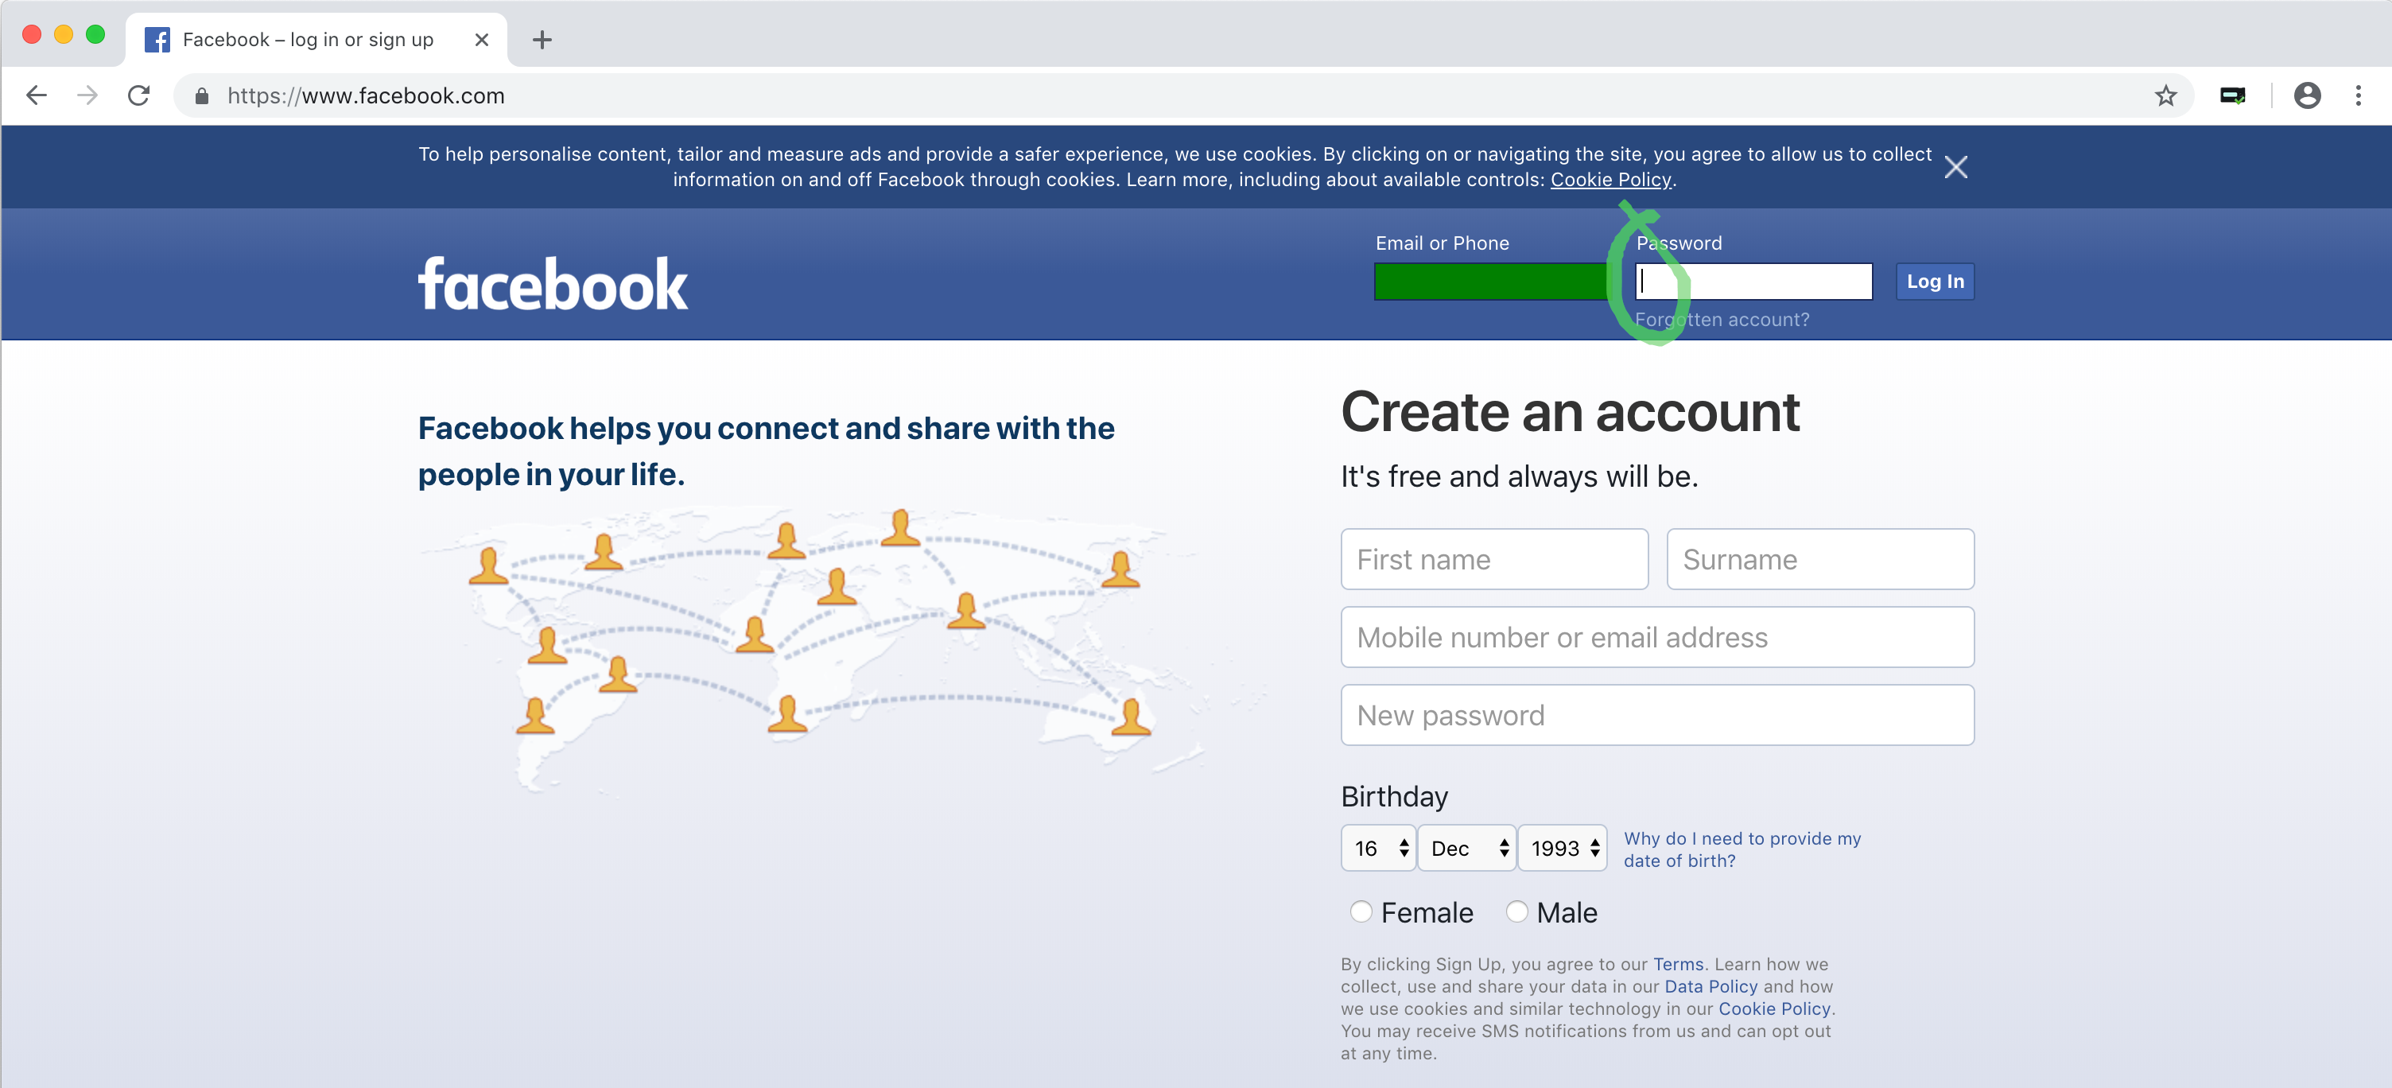Click the 'Create an account' heading

(1571, 412)
